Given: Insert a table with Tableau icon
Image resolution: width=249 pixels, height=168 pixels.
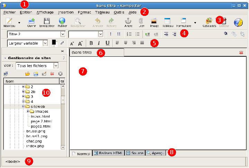Looking at the screenshot, I should (168, 22).
